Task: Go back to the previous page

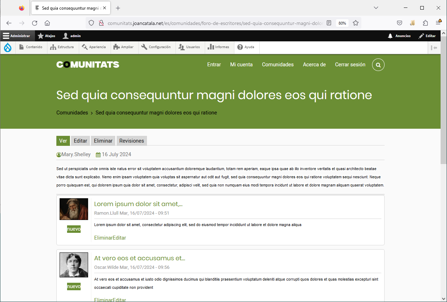Action: coord(9,23)
